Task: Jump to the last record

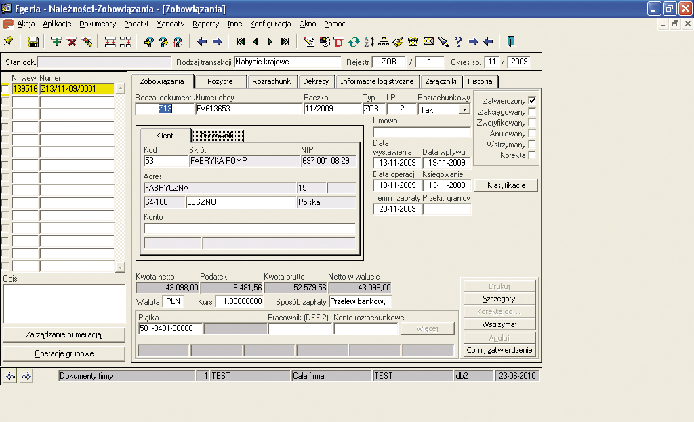Action: click(x=285, y=41)
